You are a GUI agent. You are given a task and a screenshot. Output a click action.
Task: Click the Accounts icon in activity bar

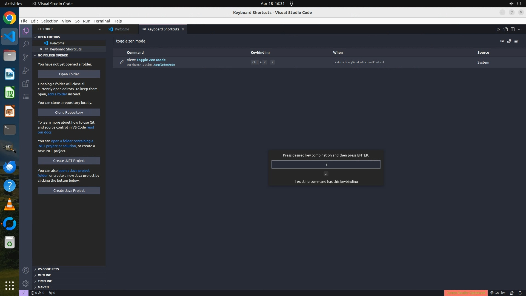click(26, 270)
